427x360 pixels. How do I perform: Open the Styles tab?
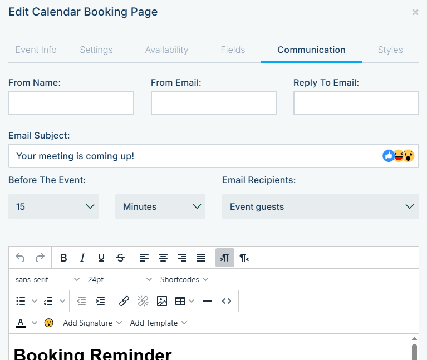390,50
